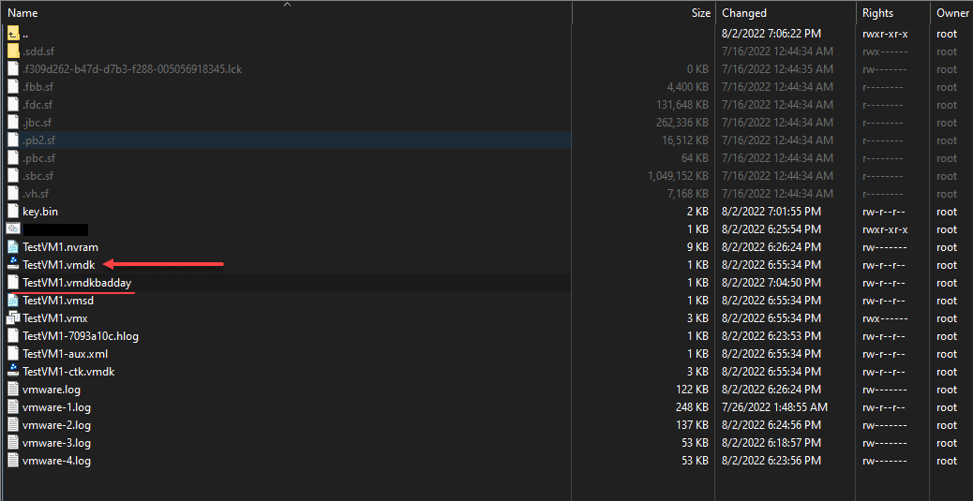Click the TestVM1.vmx configuration file icon
This screenshot has height=501, width=973.
click(x=13, y=318)
